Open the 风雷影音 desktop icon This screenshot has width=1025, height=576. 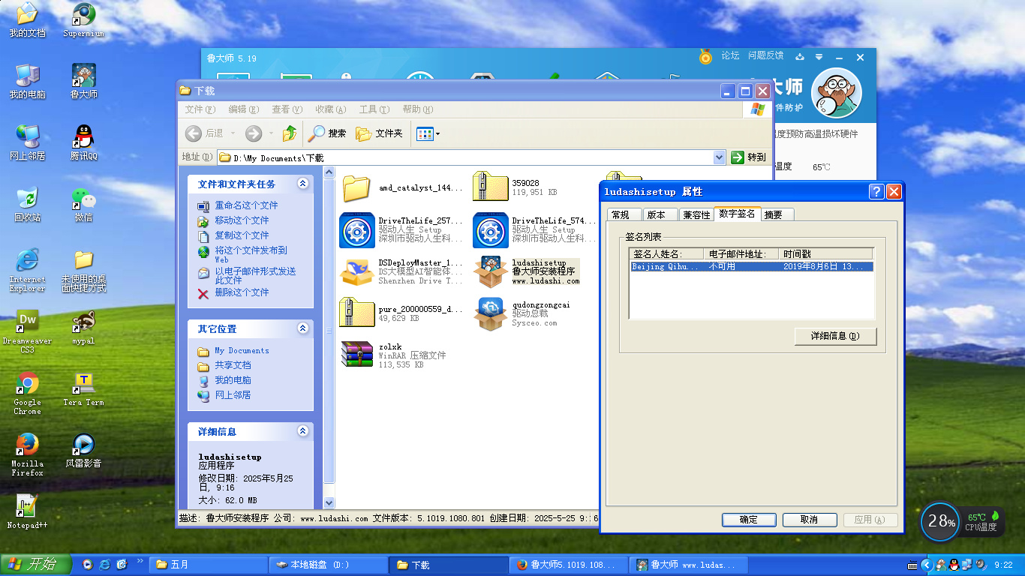[x=84, y=450]
